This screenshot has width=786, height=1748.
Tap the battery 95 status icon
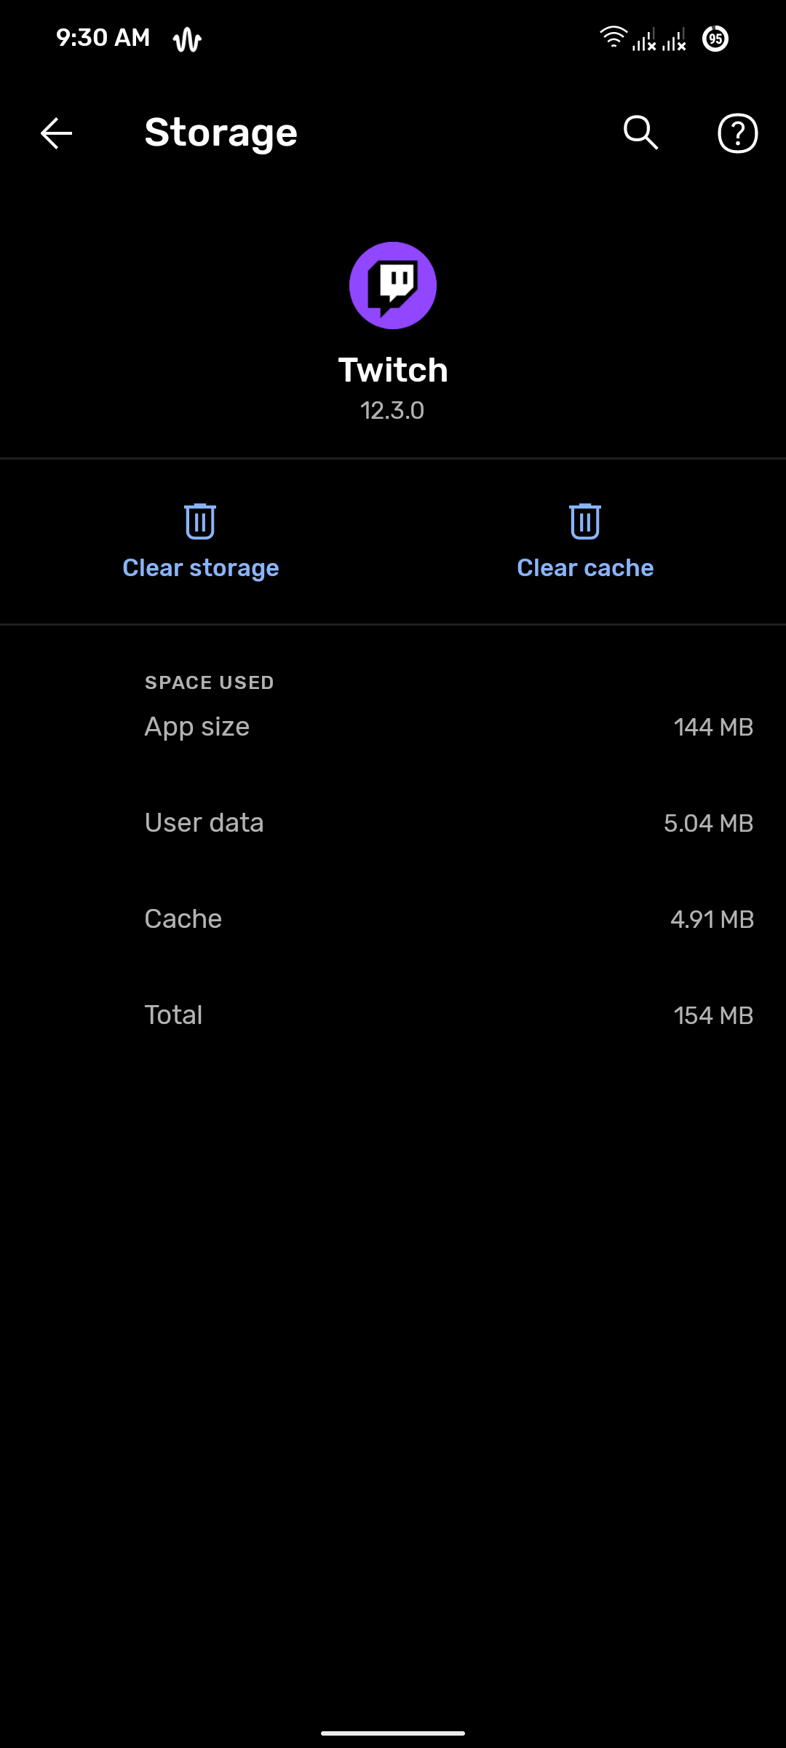[715, 39]
